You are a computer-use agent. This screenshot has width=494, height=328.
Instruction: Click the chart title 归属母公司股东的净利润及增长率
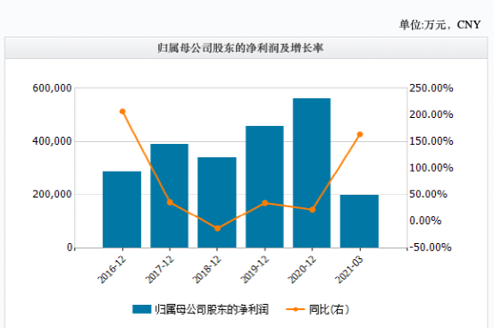(240, 48)
